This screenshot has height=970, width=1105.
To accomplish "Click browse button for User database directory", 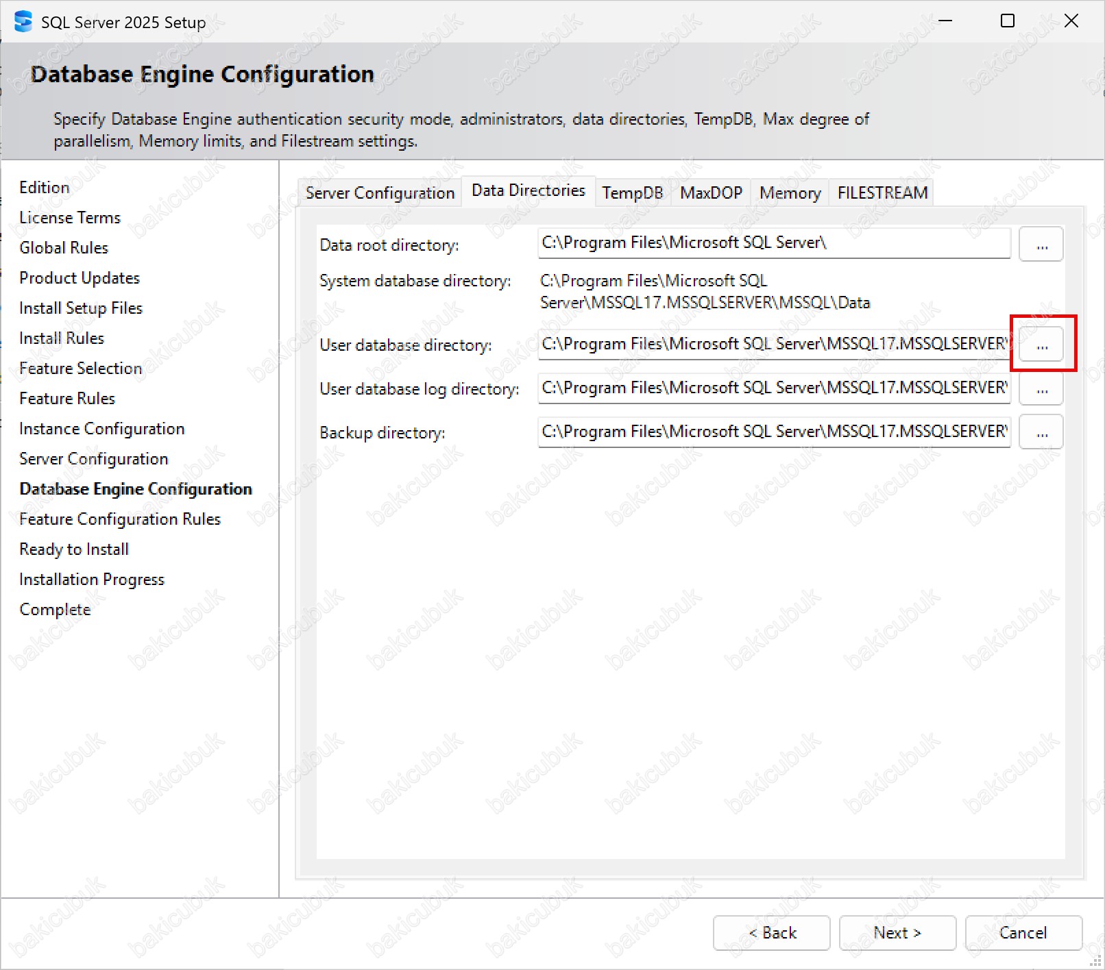I will coord(1041,345).
